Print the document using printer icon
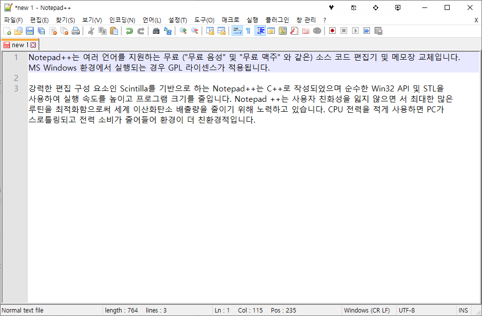Screen dimensions: 482x316 tap(76, 31)
